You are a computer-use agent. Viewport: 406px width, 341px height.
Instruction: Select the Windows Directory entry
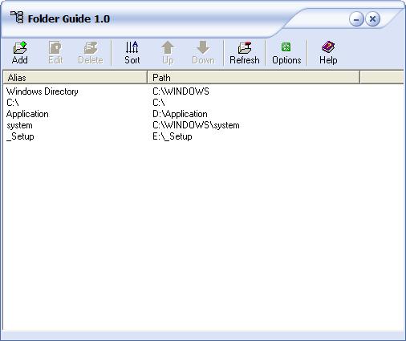(43, 91)
